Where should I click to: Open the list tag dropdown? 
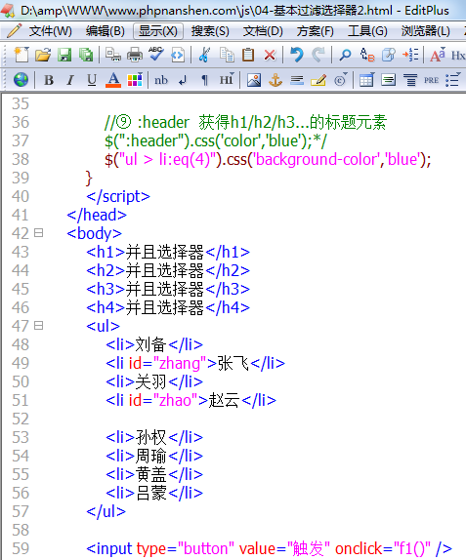[x=453, y=80]
